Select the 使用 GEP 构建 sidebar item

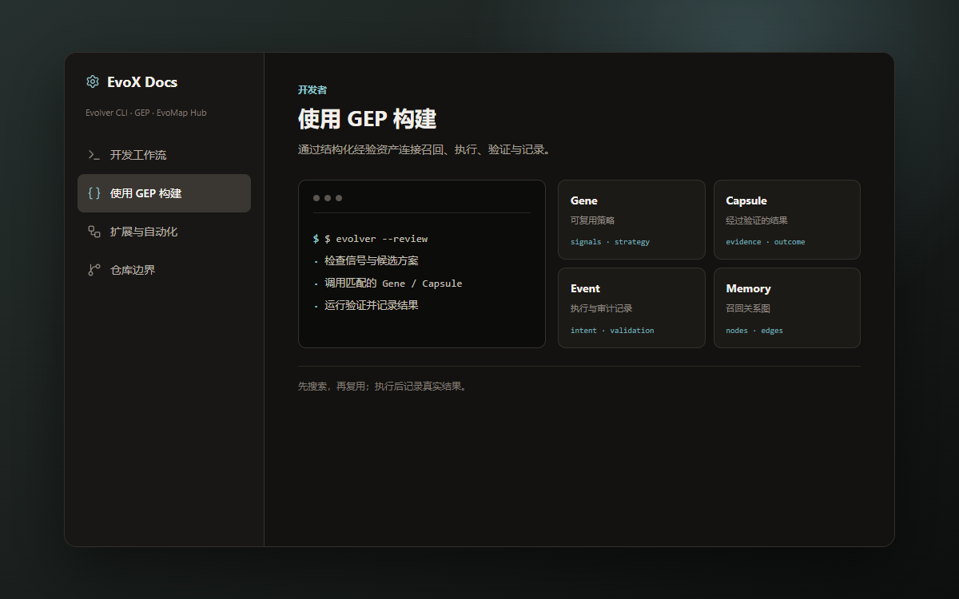click(x=164, y=193)
